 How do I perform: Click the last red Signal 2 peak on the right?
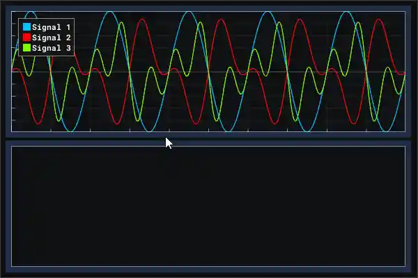(x=379, y=19)
